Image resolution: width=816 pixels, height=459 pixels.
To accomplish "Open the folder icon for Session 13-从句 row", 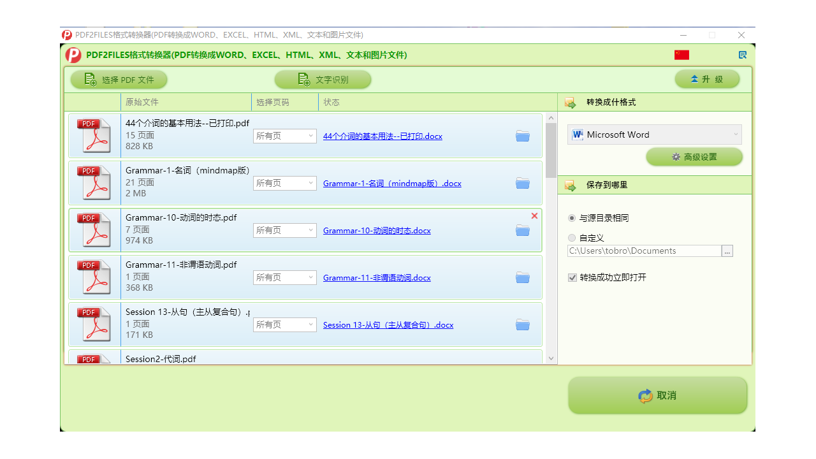I will 522,324.
